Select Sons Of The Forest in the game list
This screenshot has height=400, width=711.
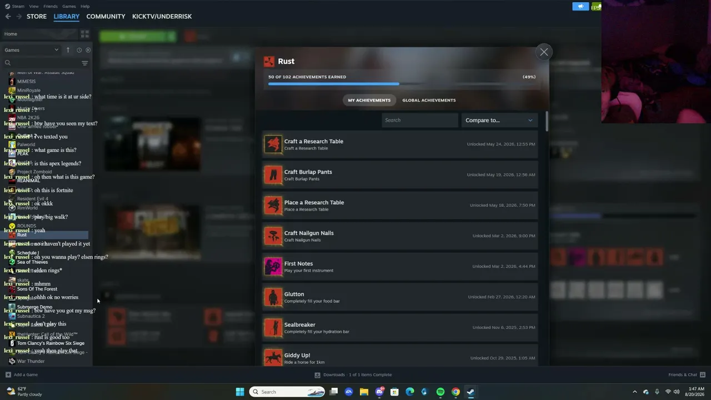tap(37, 289)
